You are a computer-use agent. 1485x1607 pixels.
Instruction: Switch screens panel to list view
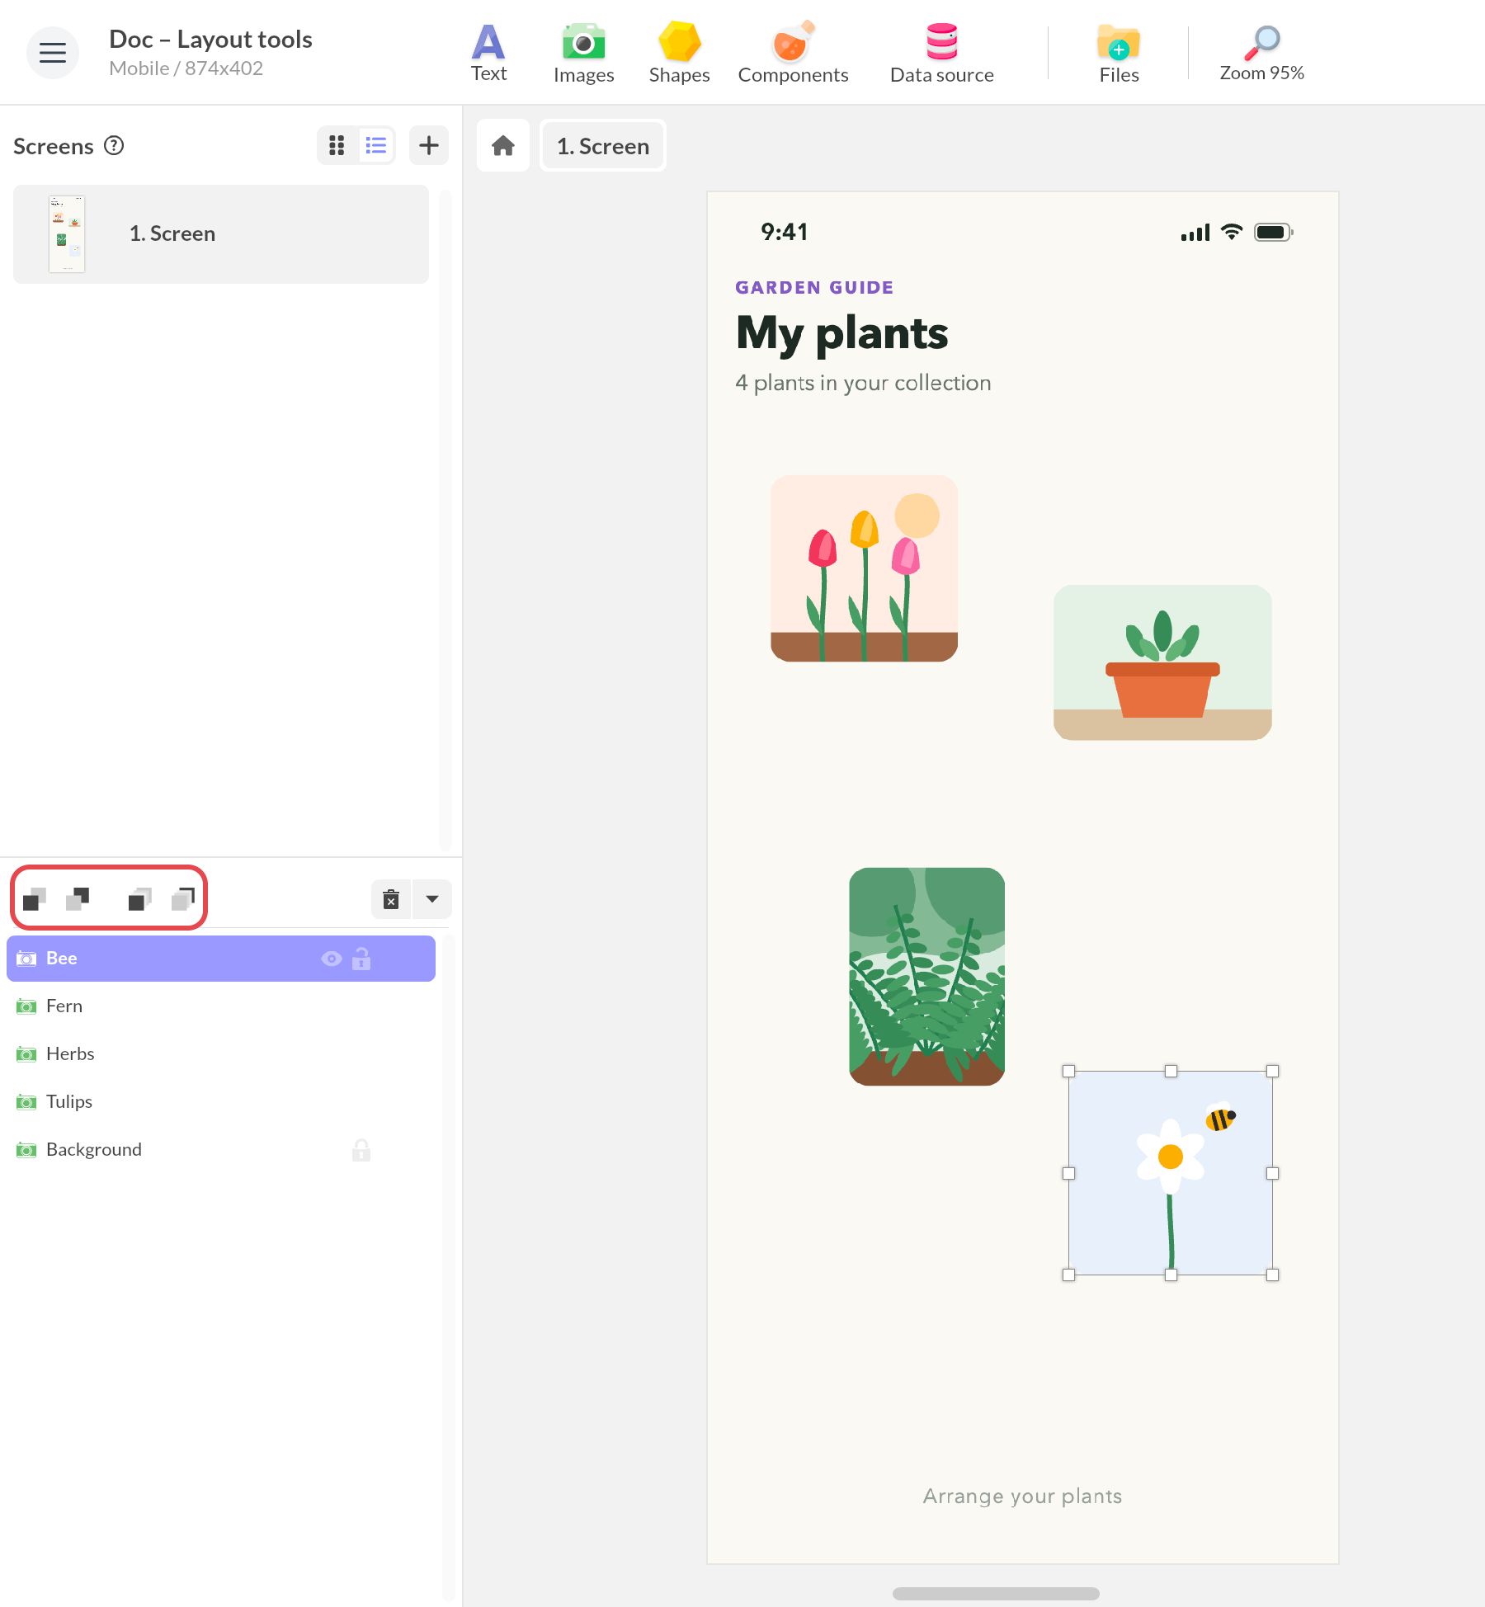[x=376, y=146]
